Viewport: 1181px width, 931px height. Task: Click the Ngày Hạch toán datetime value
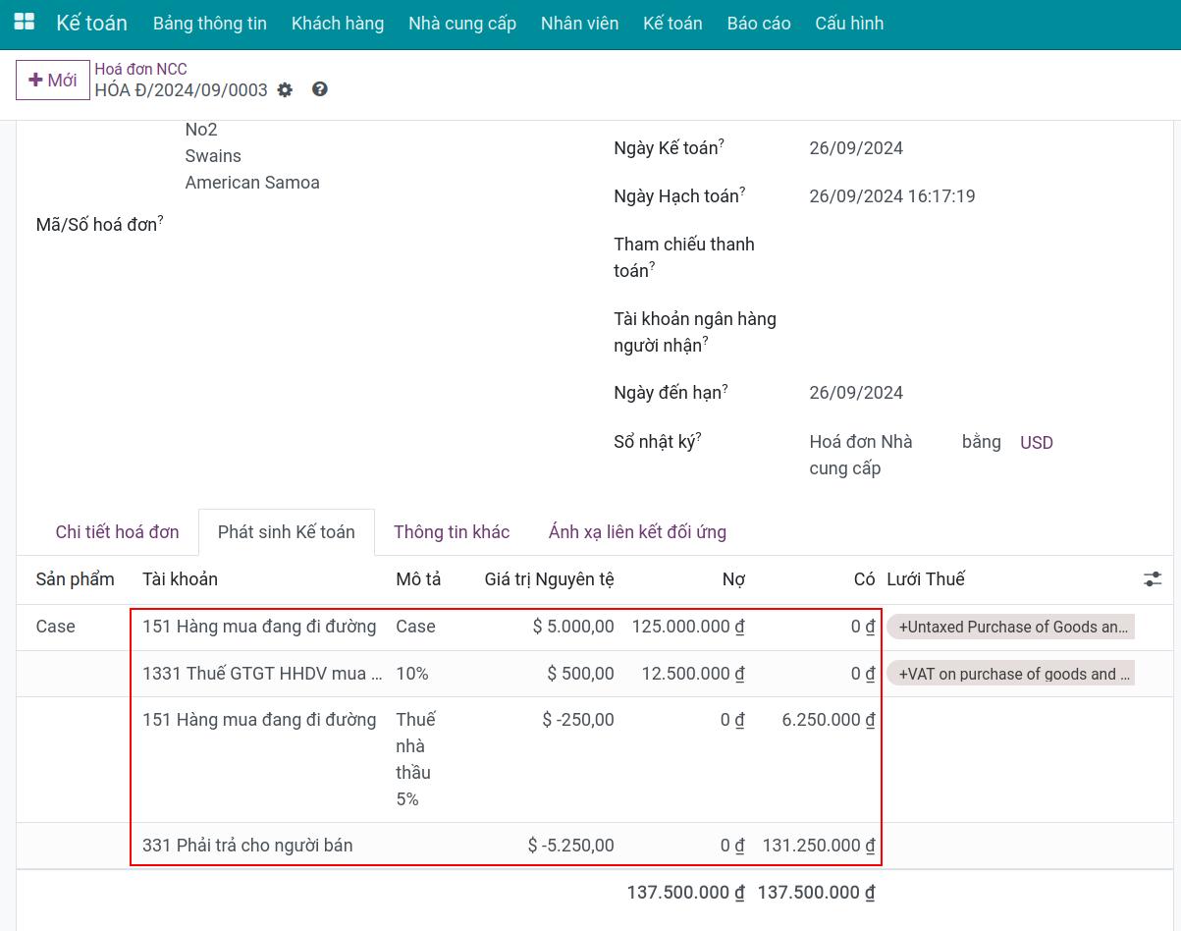point(892,196)
